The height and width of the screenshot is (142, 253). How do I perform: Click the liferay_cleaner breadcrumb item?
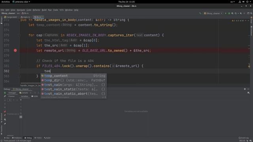(x=8, y=13)
